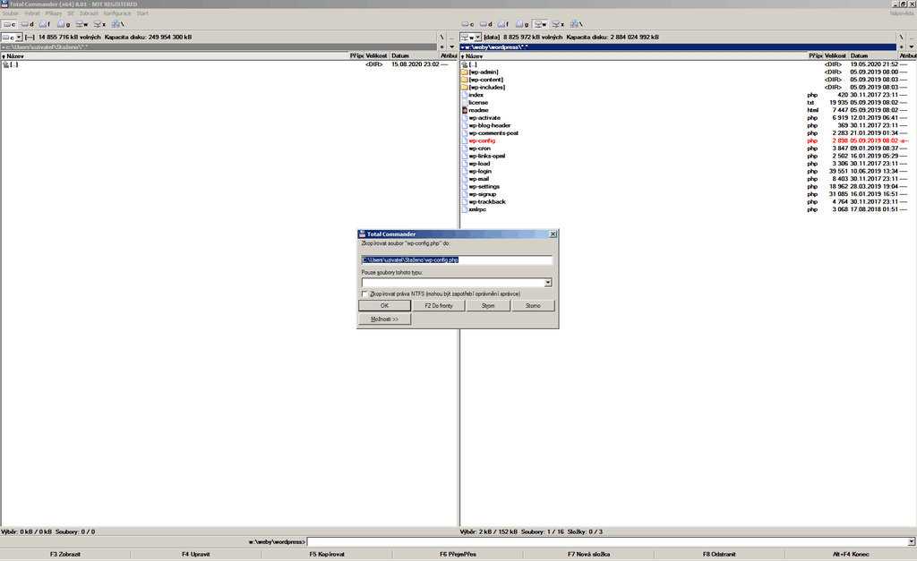The height and width of the screenshot is (561, 917).
Task: Click F7 Nová složka button
Action: 589,554
